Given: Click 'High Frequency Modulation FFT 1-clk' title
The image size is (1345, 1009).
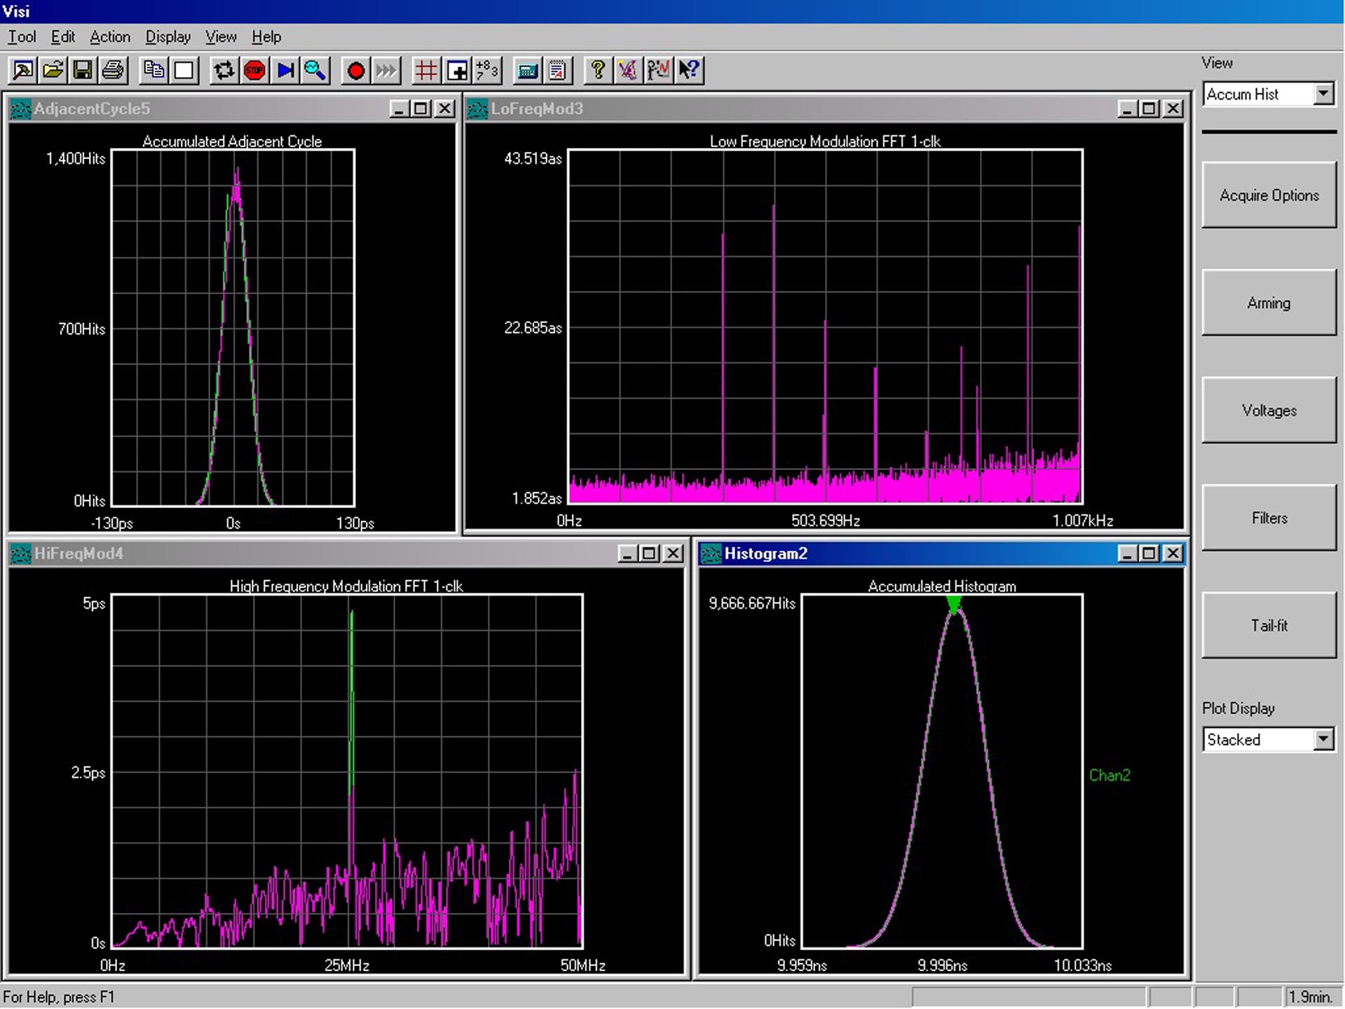Looking at the screenshot, I should click(x=346, y=586).
